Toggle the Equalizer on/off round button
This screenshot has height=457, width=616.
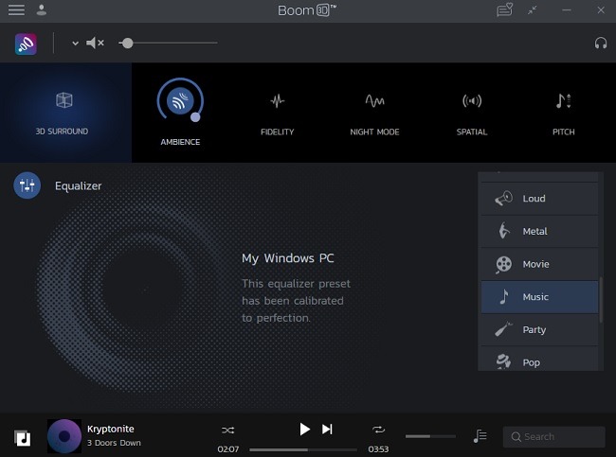27,185
